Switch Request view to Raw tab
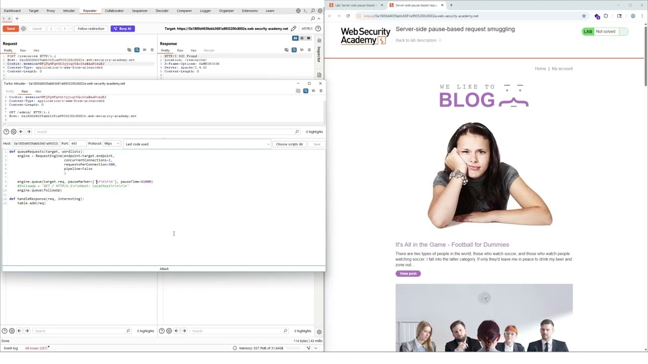This screenshot has width=648, height=364. (23, 51)
